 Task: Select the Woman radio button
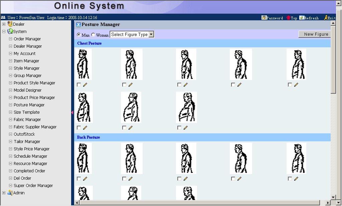click(x=93, y=35)
